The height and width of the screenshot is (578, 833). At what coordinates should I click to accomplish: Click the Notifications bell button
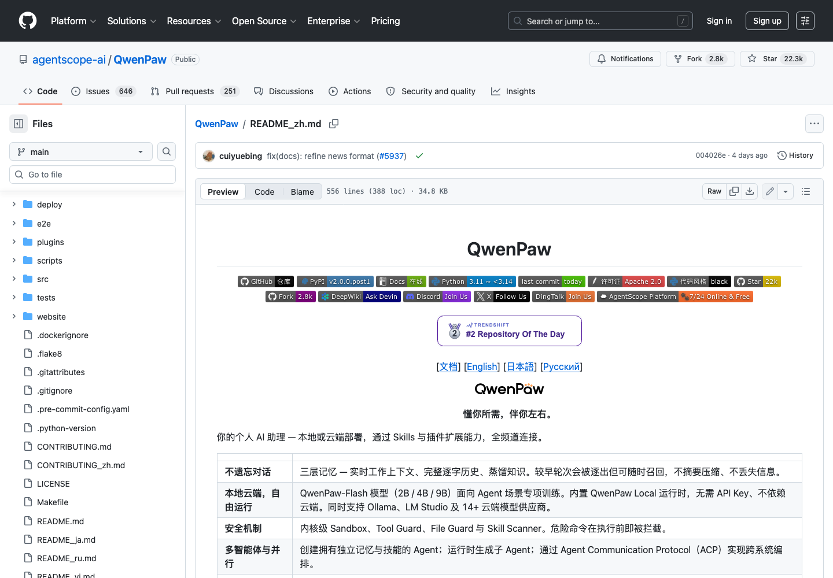click(625, 59)
